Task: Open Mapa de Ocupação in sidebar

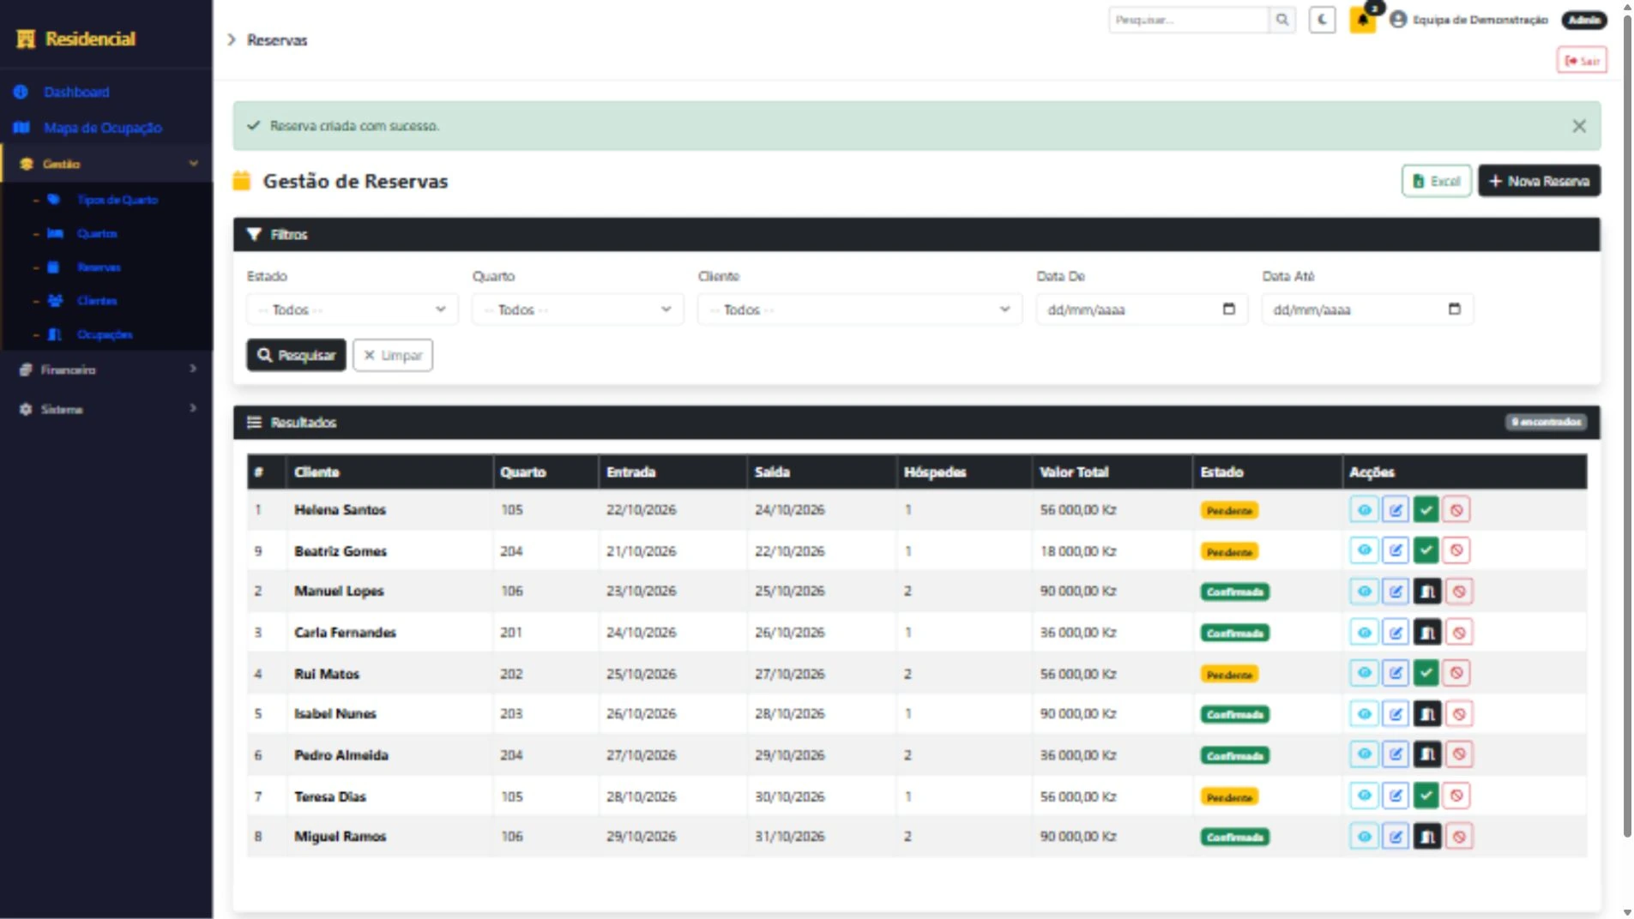Action: click(103, 128)
